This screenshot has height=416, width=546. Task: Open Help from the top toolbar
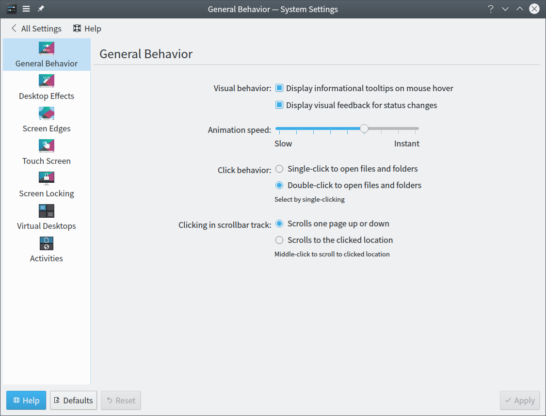[x=87, y=28]
